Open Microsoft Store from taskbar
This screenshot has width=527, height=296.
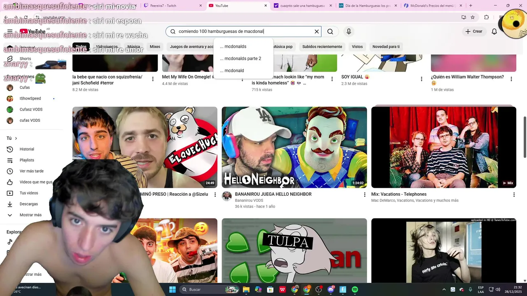[x=270, y=289]
